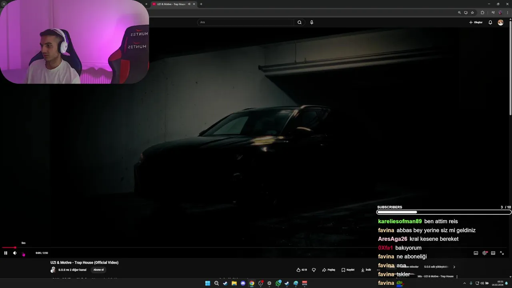Mute tab via speaker icon on tab
512x288 pixels.
[189, 4]
